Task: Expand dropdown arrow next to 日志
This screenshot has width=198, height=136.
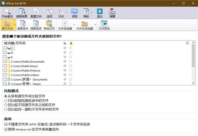Action: [x=67, y=13]
